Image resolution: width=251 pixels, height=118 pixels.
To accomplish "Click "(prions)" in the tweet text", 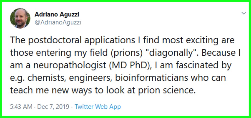I will click(x=128, y=53).
